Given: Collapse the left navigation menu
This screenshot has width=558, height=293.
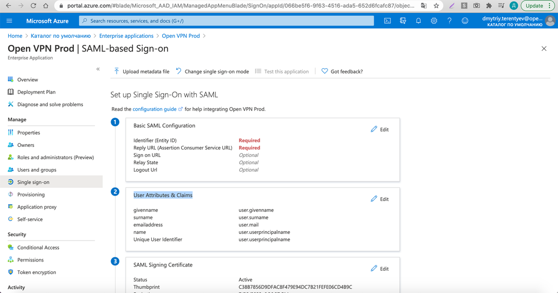Looking at the screenshot, I should tap(98, 69).
